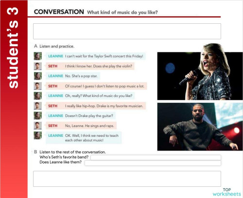Click Leanne's avatar beside "OK. Well, I think" line
Image resolution: width=243 pixels, height=198 pixels.
38,135
